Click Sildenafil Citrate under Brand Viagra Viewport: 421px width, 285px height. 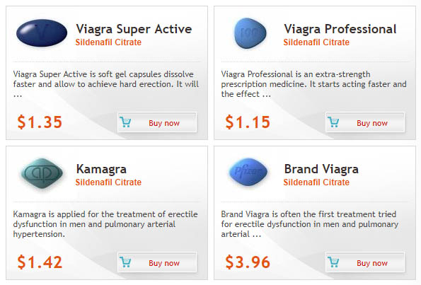(x=316, y=182)
